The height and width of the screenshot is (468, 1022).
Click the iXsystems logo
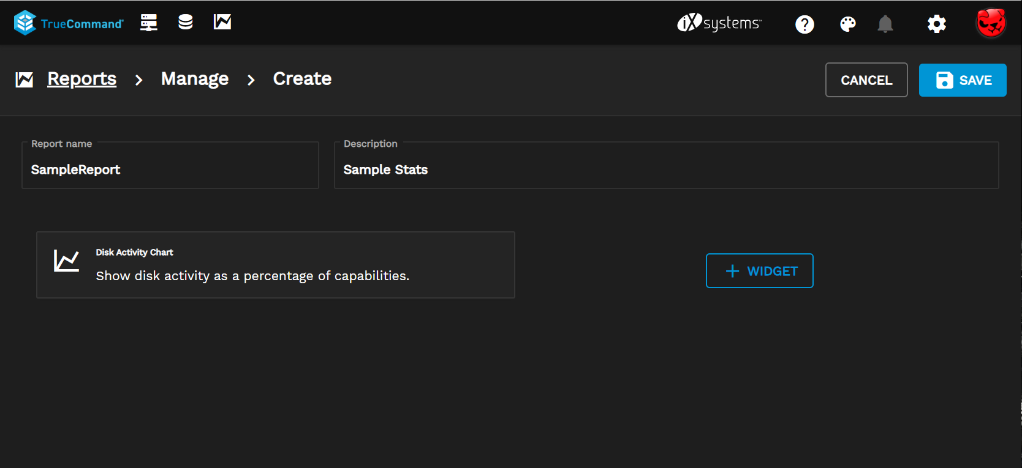coord(719,23)
